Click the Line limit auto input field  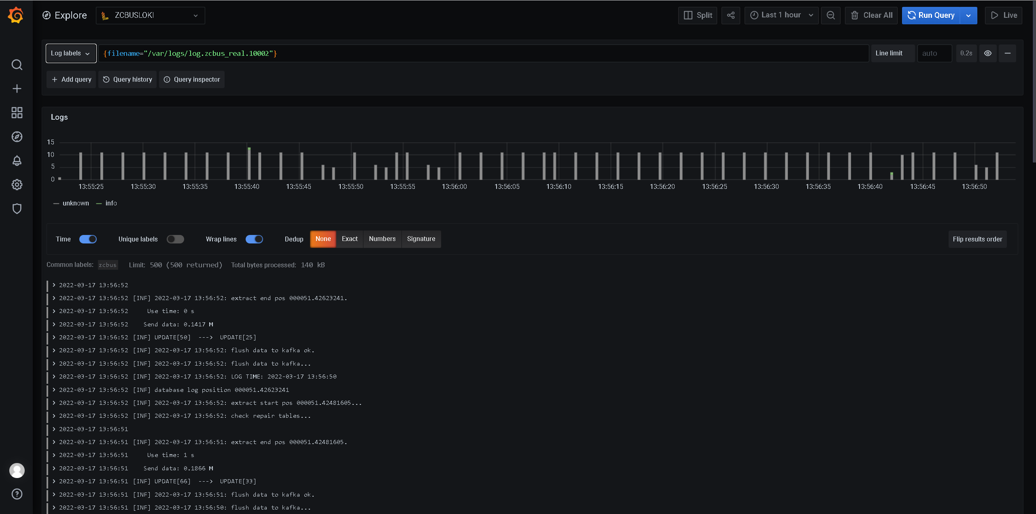pos(934,53)
